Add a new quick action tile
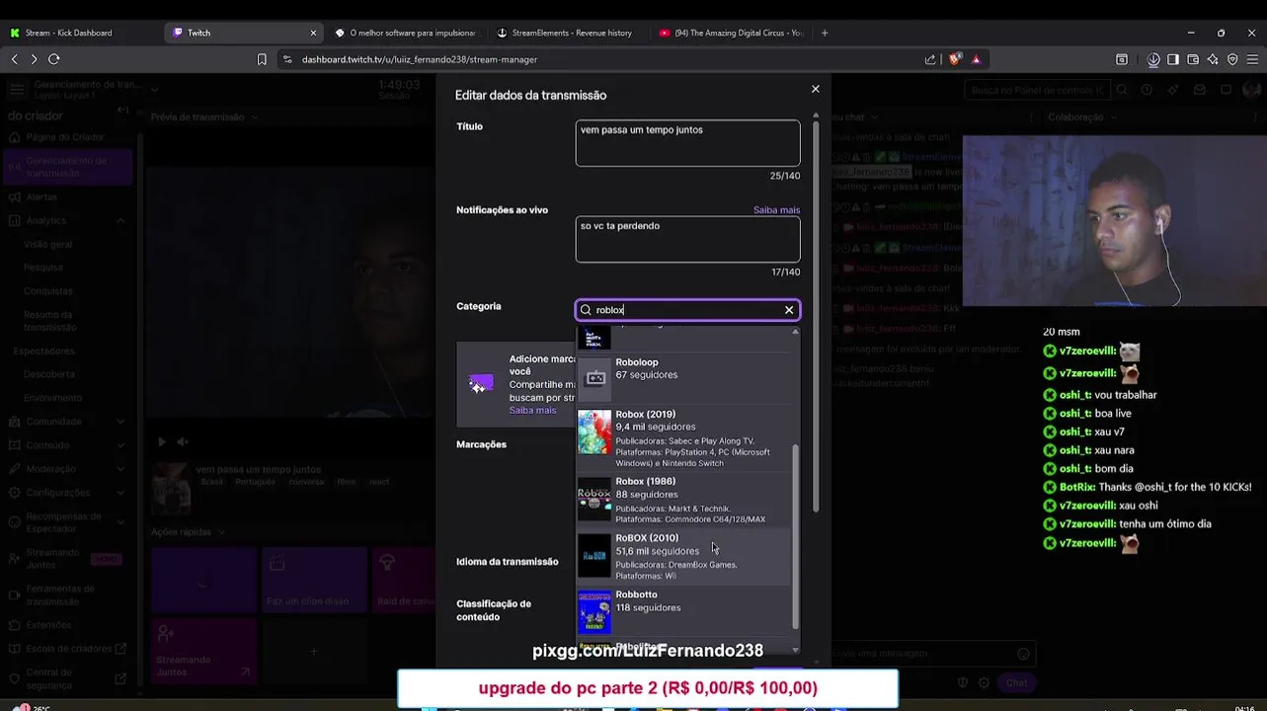The height and width of the screenshot is (711, 1267). pyautogui.click(x=314, y=651)
